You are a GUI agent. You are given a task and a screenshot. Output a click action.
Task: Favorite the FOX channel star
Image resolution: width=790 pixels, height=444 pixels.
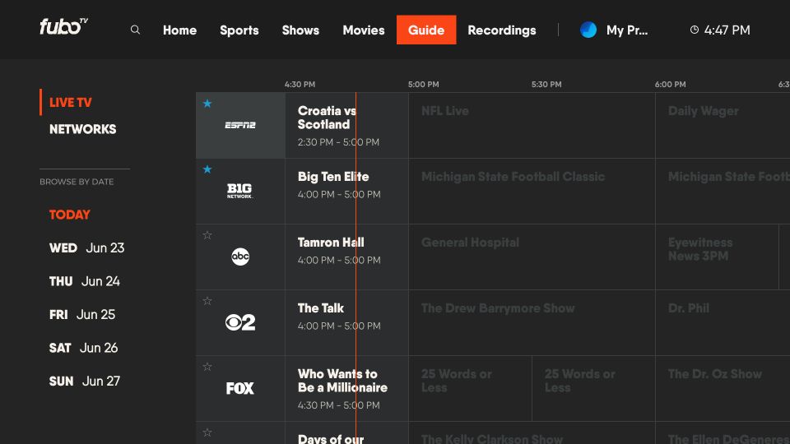tap(207, 367)
